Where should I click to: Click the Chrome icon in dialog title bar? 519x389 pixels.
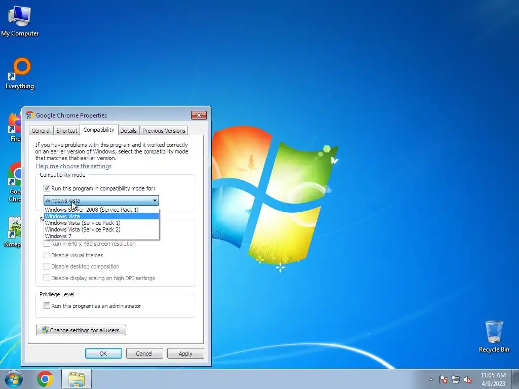coord(30,115)
